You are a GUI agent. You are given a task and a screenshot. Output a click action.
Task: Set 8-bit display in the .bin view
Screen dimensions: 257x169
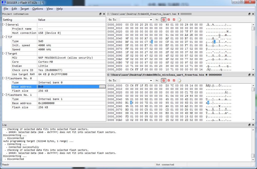pyautogui.click(x=163, y=81)
